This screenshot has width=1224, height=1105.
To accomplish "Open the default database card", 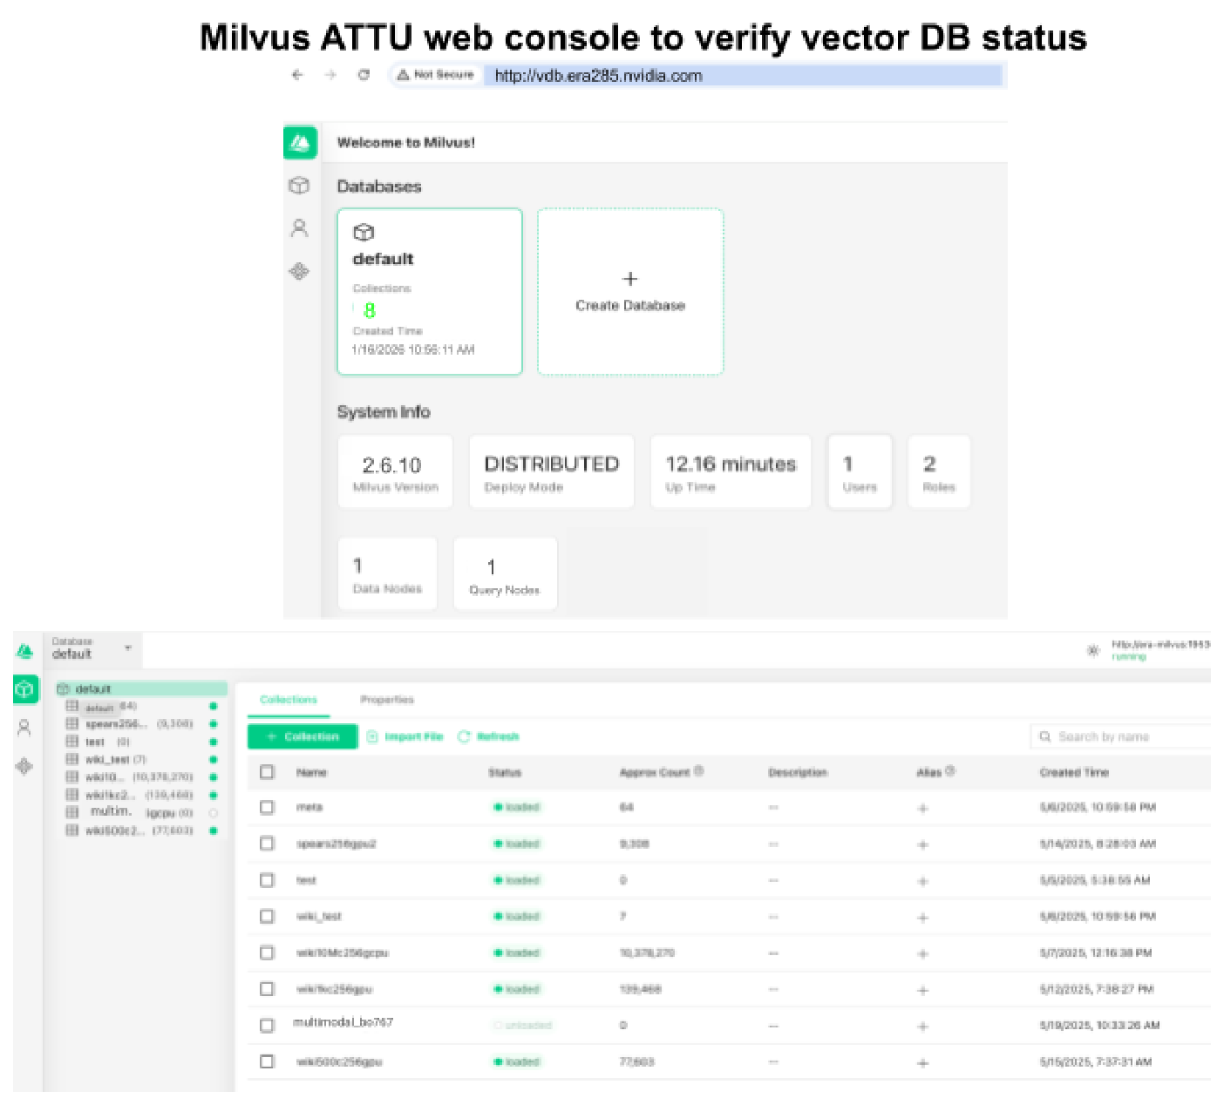I will [x=430, y=292].
